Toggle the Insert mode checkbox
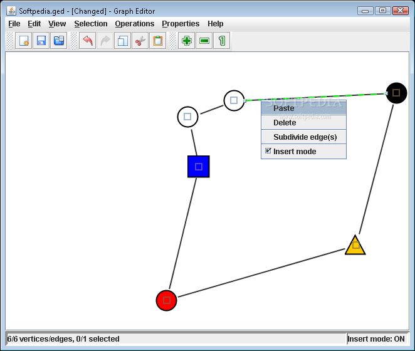This screenshot has width=415, height=351. [x=268, y=151]
